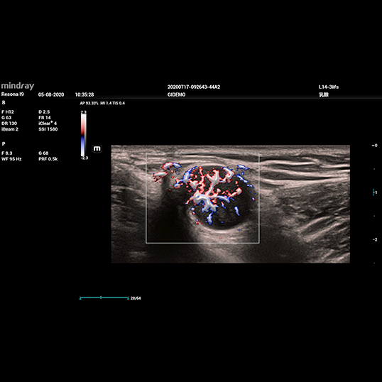Click the GIDEMO patient name field

pyautogui.click(x=176, y=94)
